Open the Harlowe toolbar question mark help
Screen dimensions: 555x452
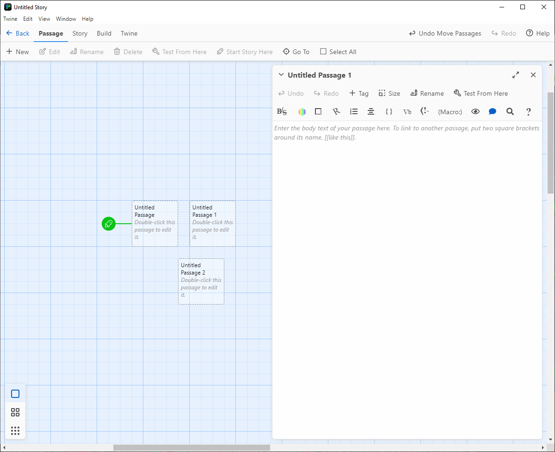tap(528, 111)
